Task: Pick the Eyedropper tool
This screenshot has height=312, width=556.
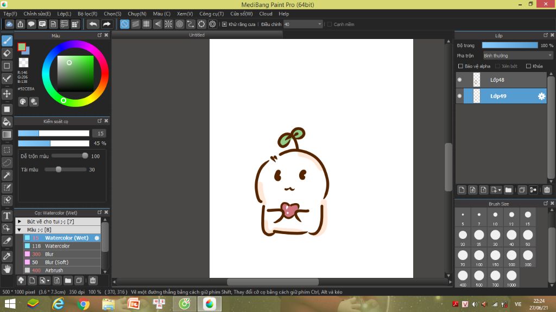Action: click(7, 256)
